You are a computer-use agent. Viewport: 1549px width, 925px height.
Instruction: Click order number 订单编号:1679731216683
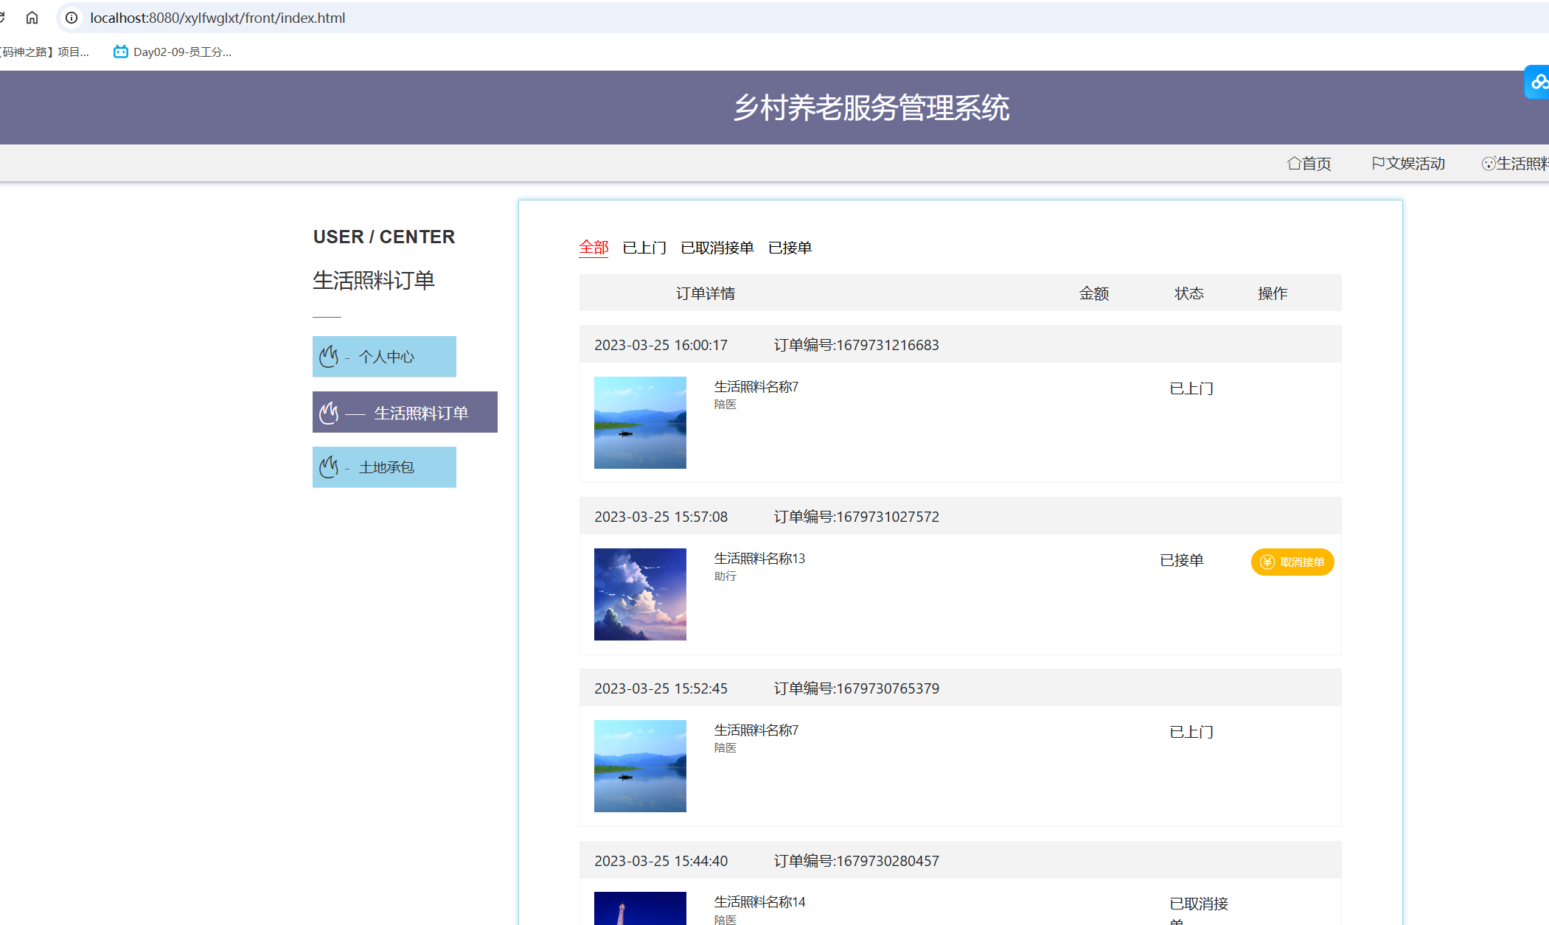pyautogui.click(x=857, y=345)
